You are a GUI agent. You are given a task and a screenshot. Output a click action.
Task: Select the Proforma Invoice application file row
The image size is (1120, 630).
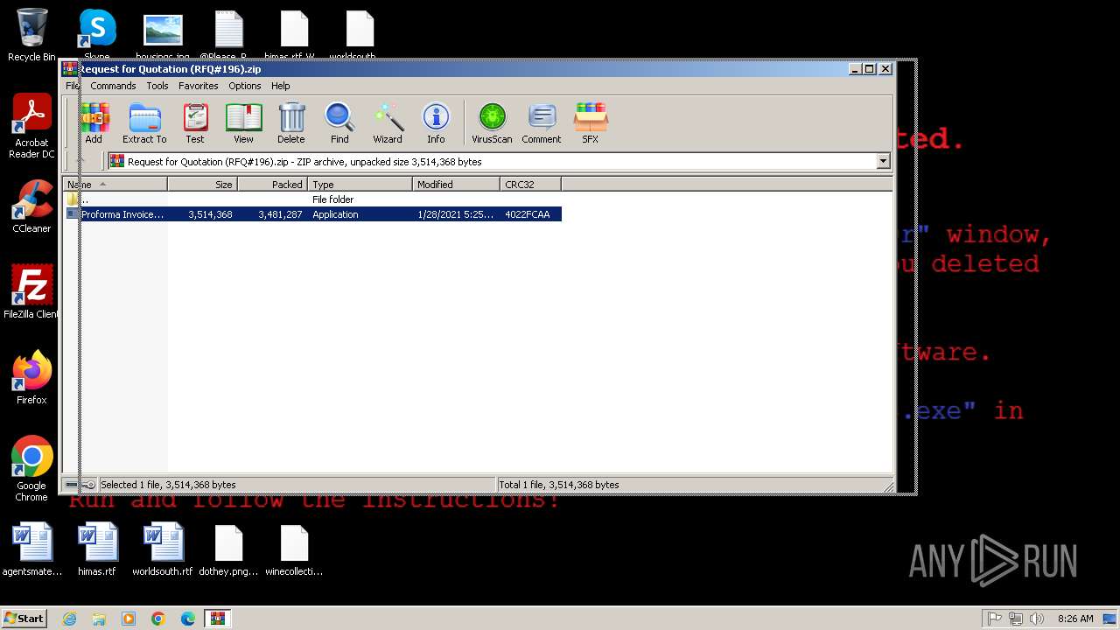[311, 214]
